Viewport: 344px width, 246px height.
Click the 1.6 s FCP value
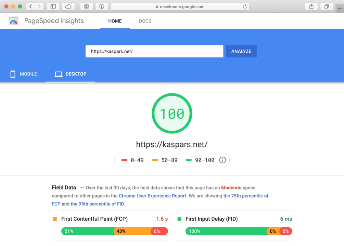162,219
